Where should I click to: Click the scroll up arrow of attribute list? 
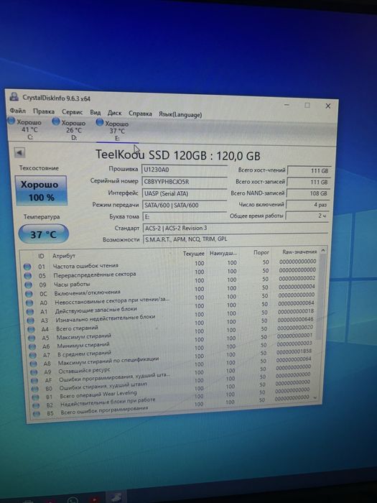(323, 250)
